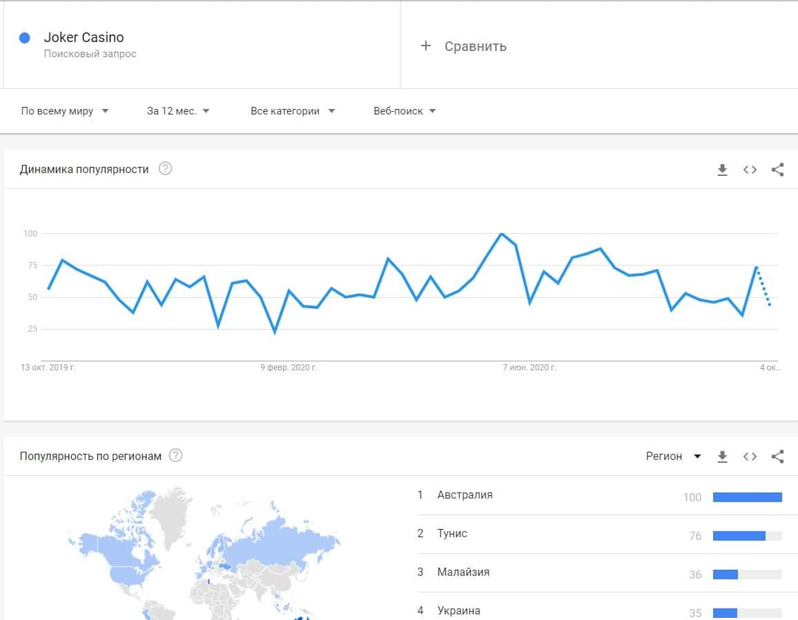Download the popularity dynamics chart data
Viewport: 798px width, 620px height.
coord(723,170)
